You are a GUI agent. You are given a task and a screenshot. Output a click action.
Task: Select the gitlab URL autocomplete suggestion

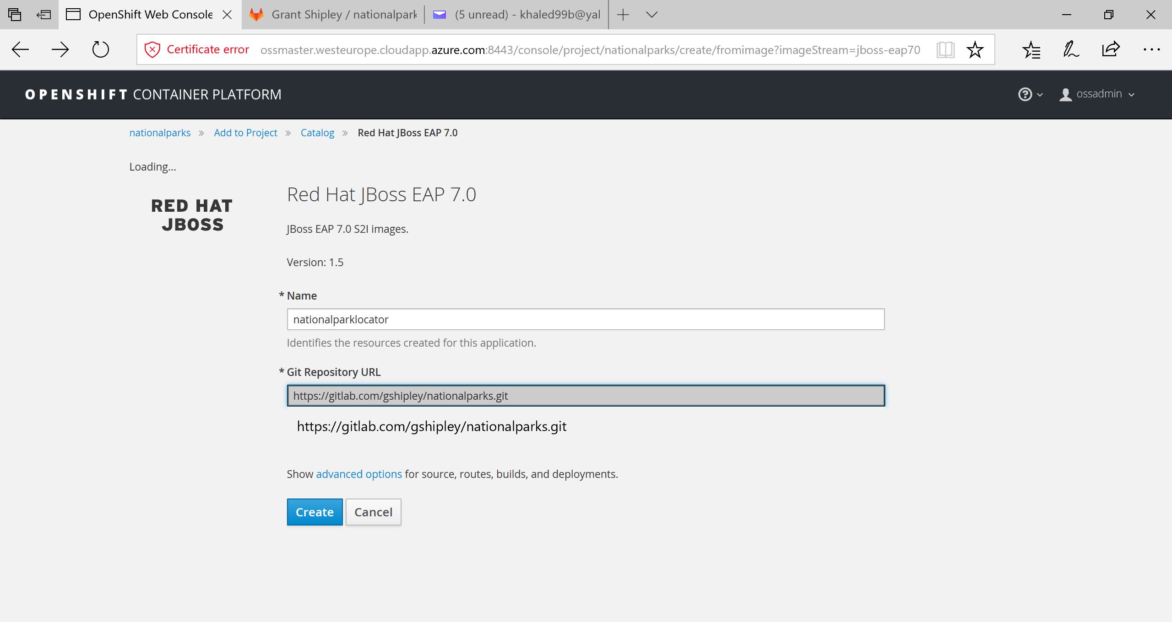(431, 426)
